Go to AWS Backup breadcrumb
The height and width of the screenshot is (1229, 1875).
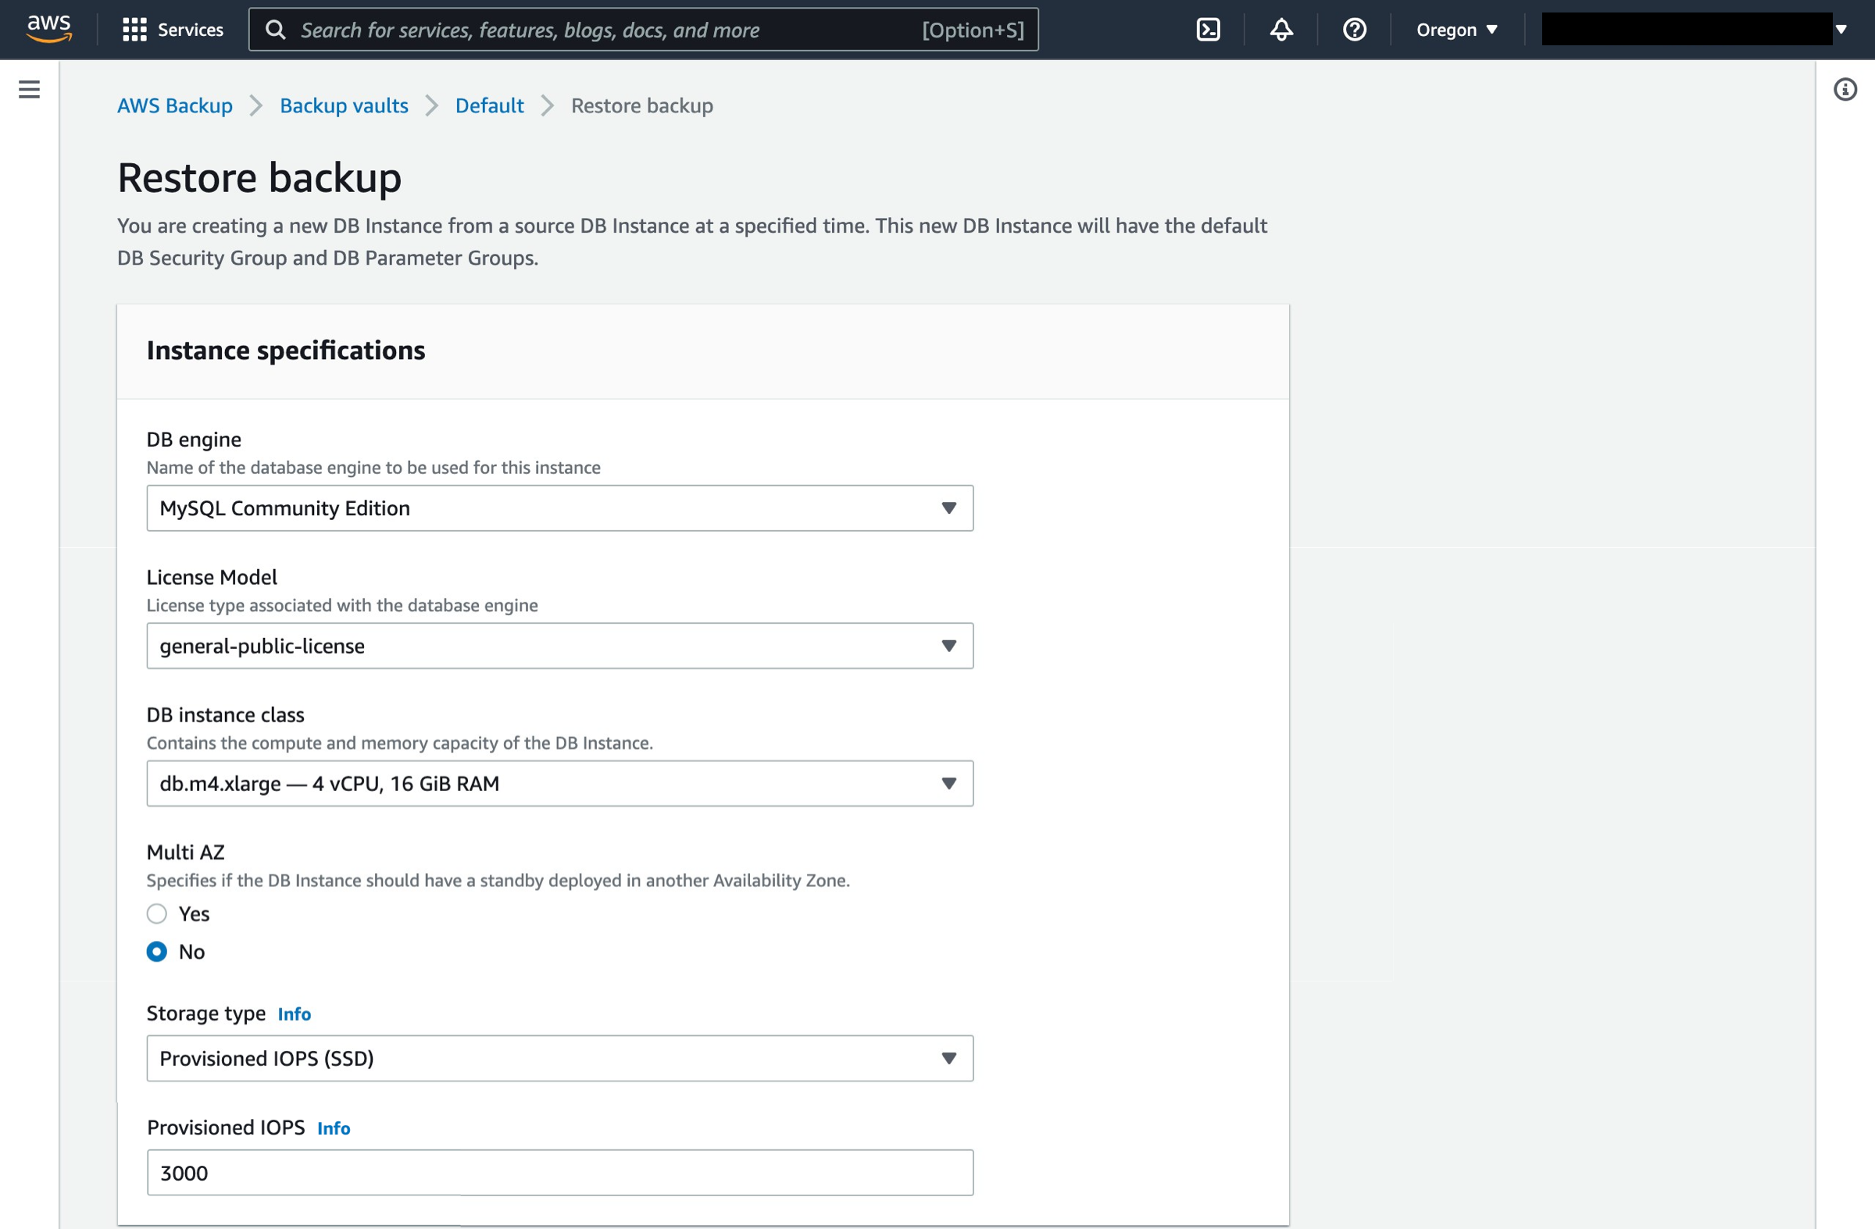coord(175,105)
